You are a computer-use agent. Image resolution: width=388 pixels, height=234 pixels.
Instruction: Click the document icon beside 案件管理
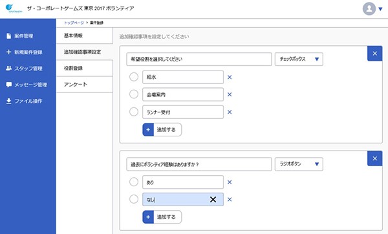(9, 36)
